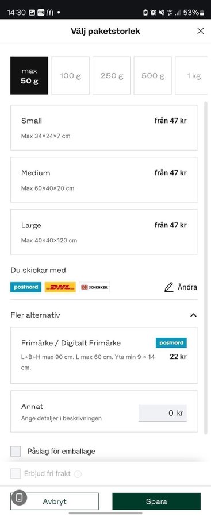
Task: Collapse the Fler alternativ section
Action: tap(194, 315)
